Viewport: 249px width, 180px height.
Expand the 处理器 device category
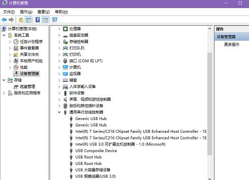[59, 29]
